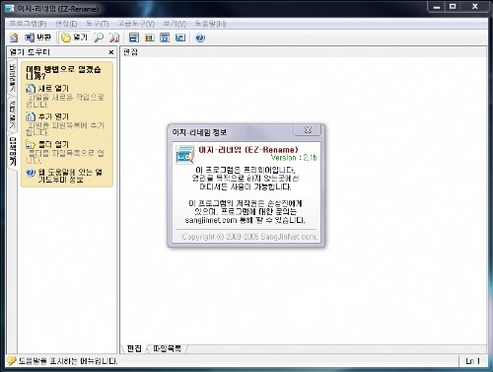Image resolution: width=493 pixels, height=372 pixels.
Task: Open the 도구(T) menu
Action: 98,24
